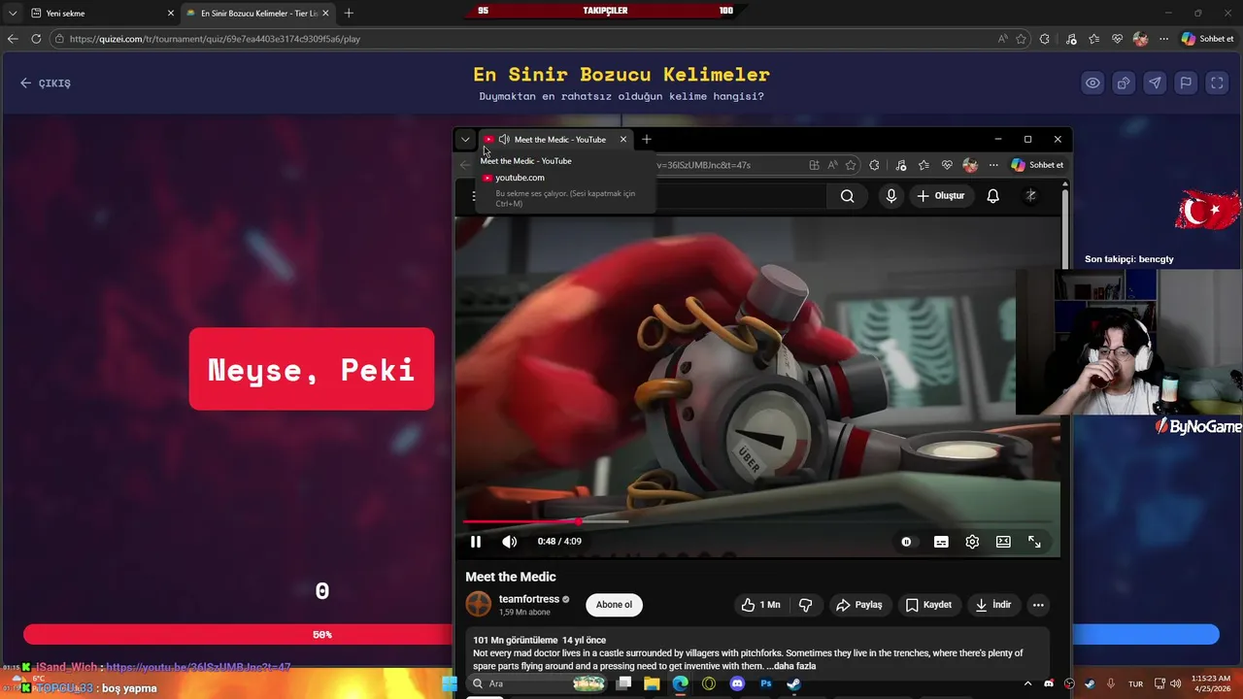Start YouTube voice search microphone
The height and width of the screenshot is (699, 1243).
891,196
